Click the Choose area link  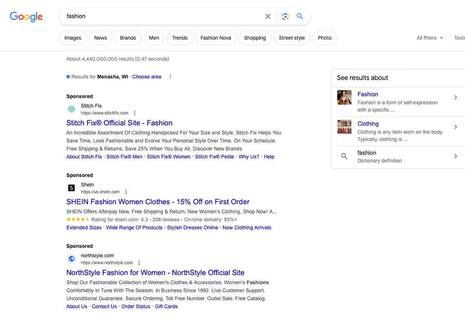coord(146,77)
